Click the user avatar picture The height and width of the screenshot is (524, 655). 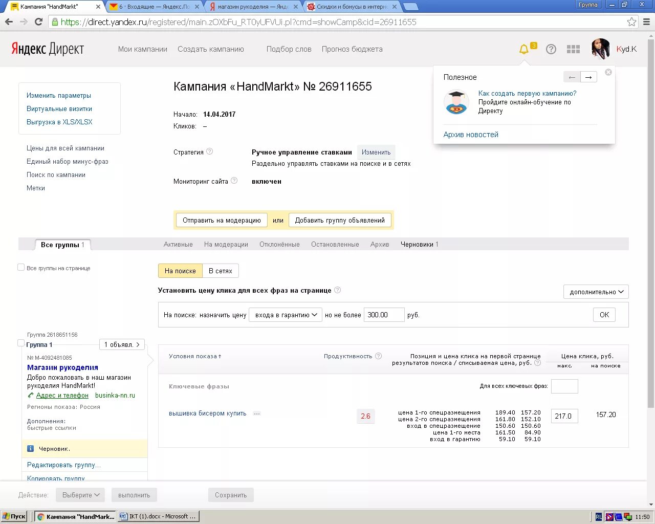tap(601, 49)
